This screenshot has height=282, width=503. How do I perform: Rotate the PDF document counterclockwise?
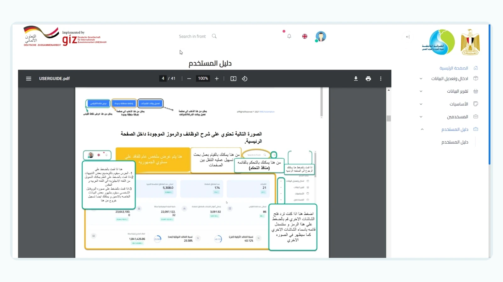coord(245,79)
